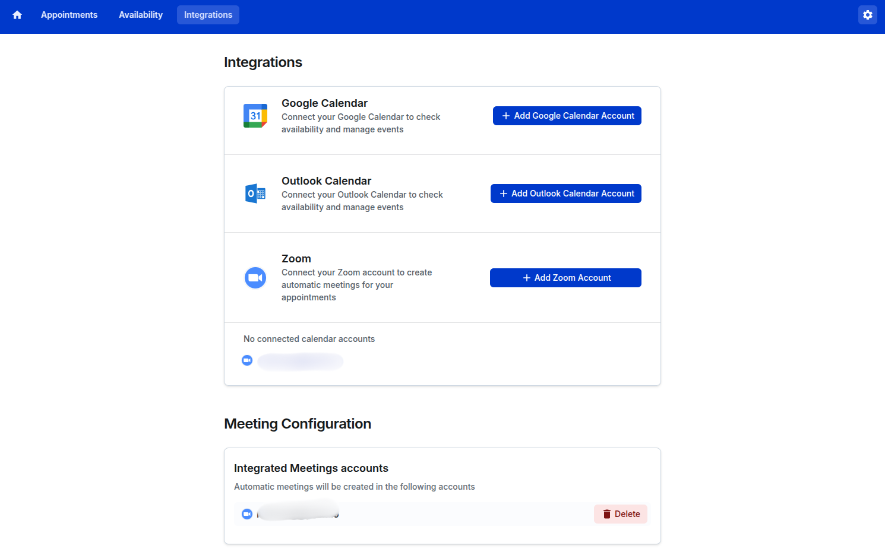885x555 pixels.
Task: Click the Outlook Calendar logo icon
Action: [255, 194]
